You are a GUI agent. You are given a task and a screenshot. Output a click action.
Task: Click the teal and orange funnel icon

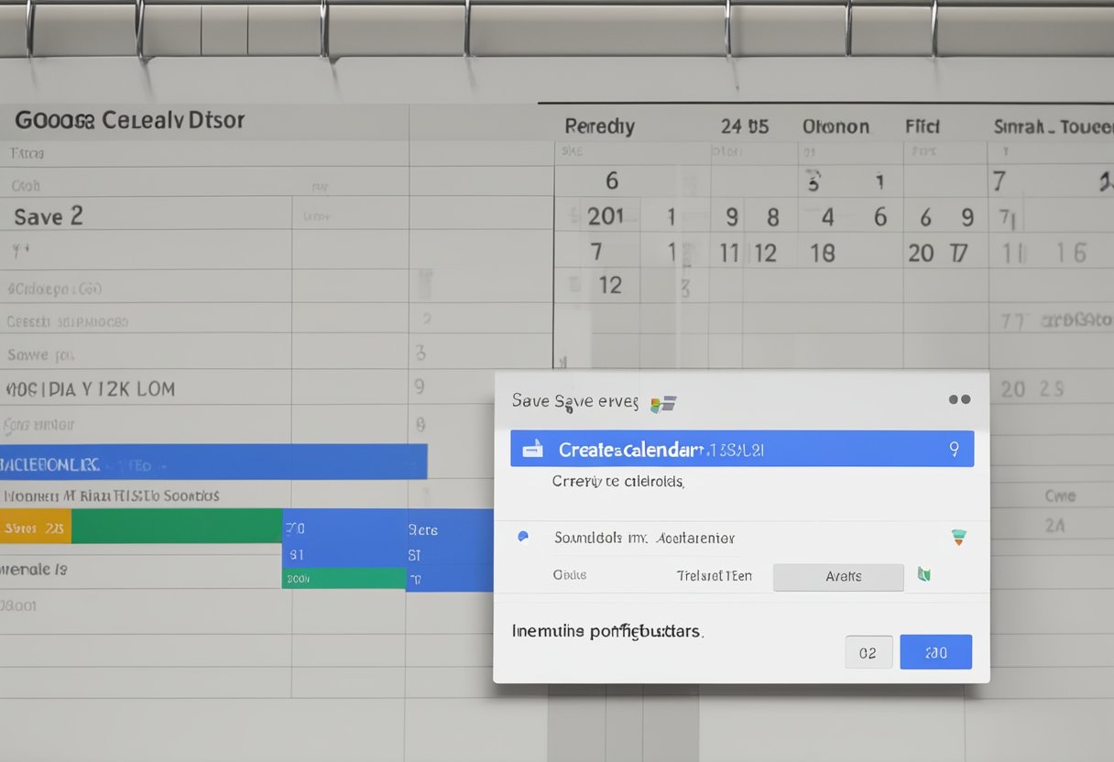[958, 538]
